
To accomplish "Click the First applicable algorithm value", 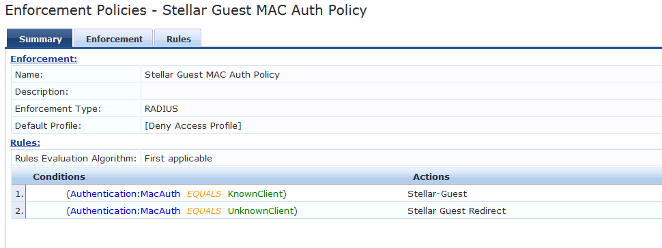I will (x=178, y=159).
